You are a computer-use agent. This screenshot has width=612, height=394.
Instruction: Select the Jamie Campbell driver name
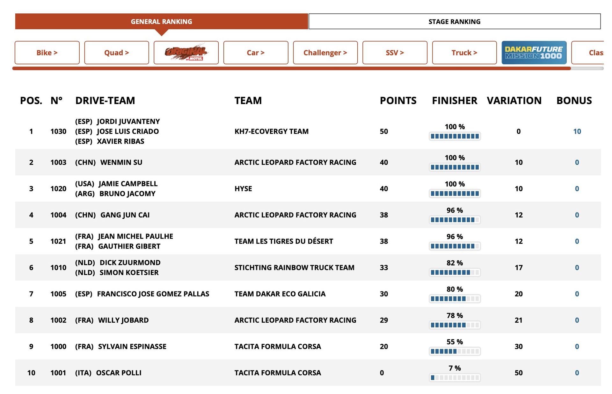(x=128, y=184)
